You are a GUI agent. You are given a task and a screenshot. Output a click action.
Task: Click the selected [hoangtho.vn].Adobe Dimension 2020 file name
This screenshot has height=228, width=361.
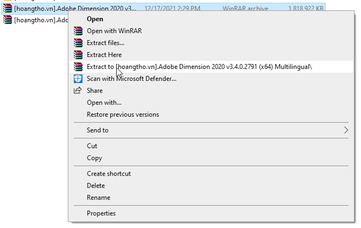coord(75,9)
